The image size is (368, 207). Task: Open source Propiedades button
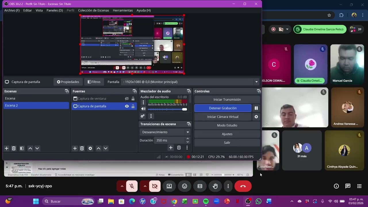click(68, 82)
